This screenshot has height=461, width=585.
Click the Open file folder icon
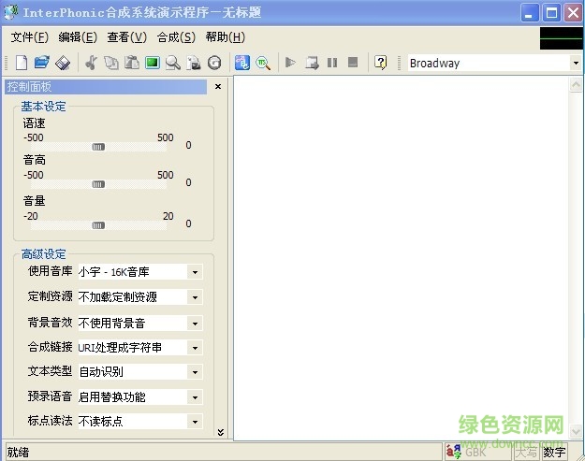[x=41, y=63]
